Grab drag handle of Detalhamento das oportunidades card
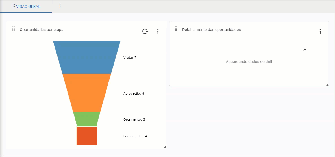This screenshot has width=335, height=157. 176,29
